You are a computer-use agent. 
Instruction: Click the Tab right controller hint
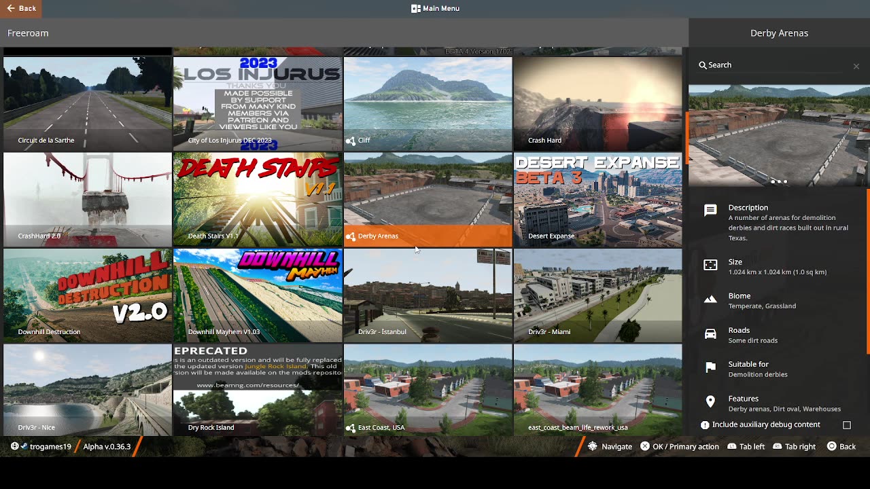click(x=794, y=447)
